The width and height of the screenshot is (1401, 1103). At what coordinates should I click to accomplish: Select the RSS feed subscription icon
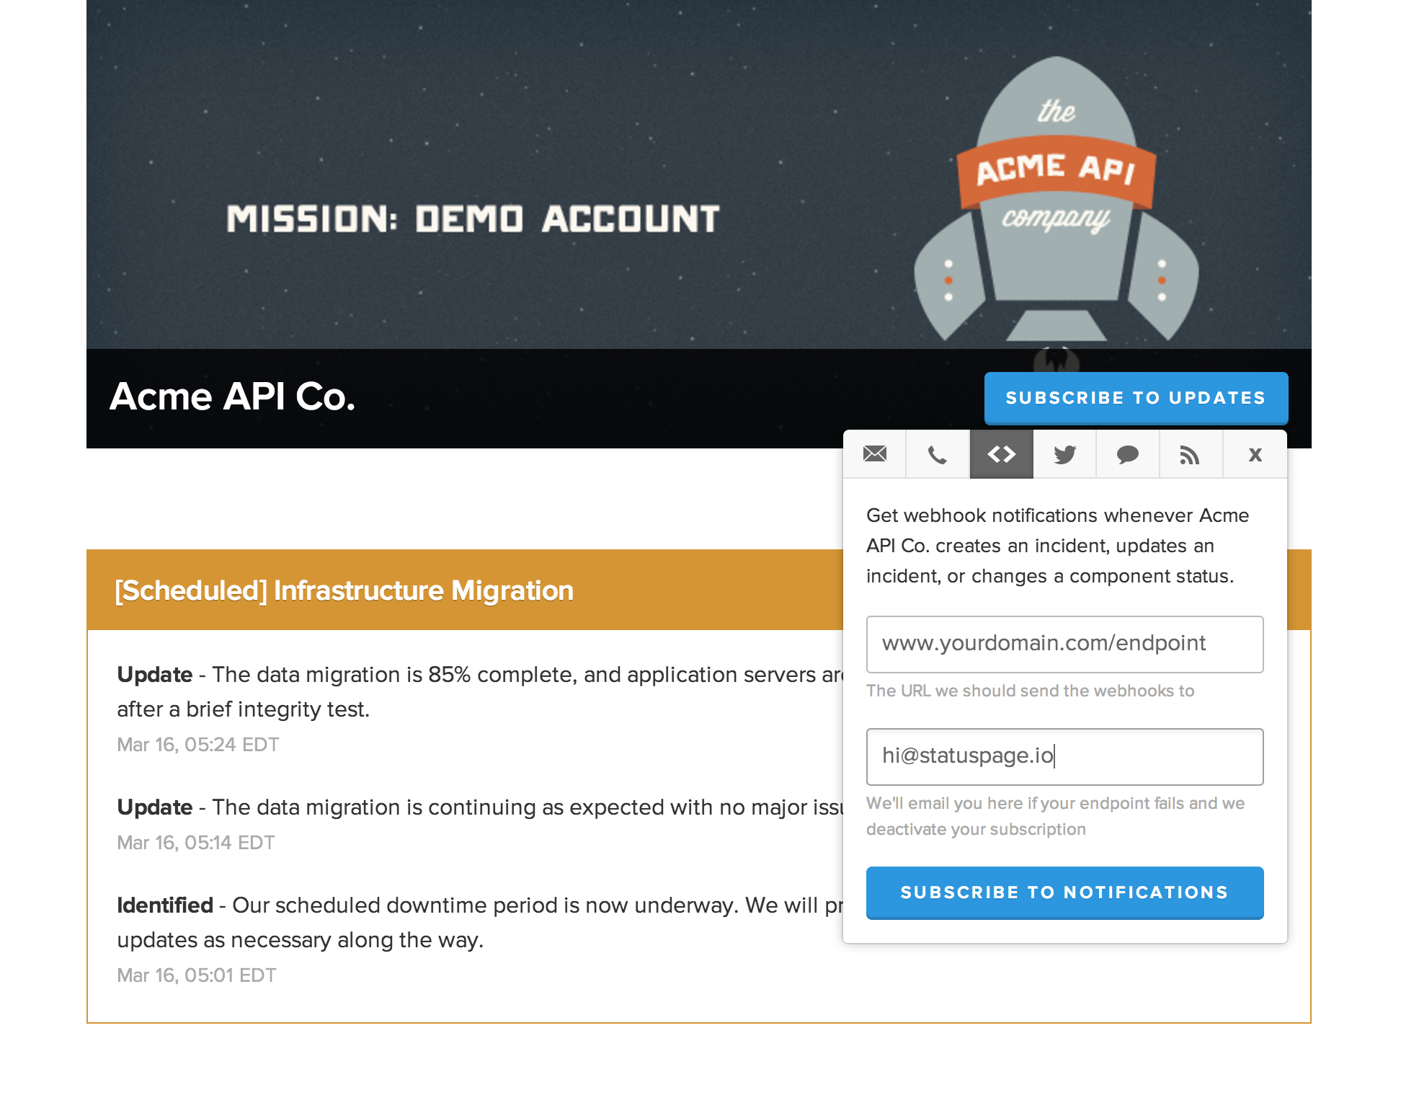[x=1191, y=453]
